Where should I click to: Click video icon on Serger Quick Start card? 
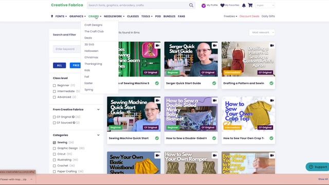215,46
